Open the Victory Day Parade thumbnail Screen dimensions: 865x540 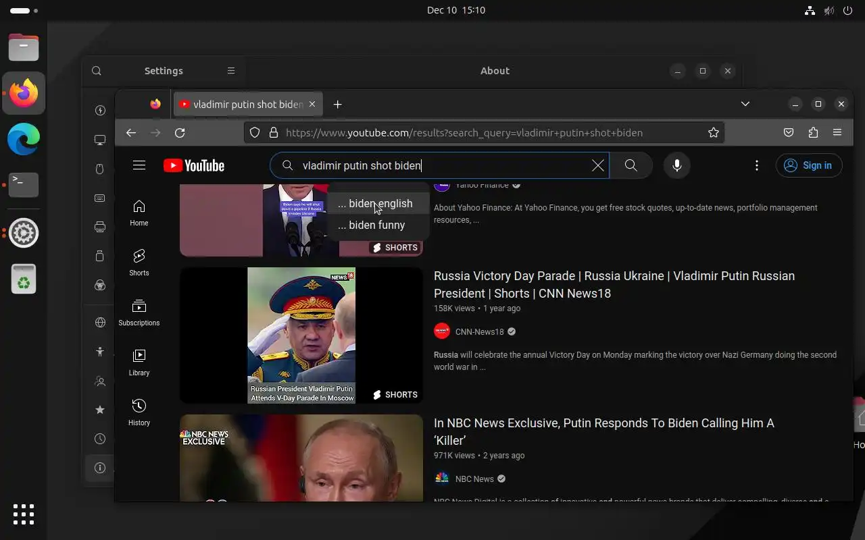tap(301, 335)
